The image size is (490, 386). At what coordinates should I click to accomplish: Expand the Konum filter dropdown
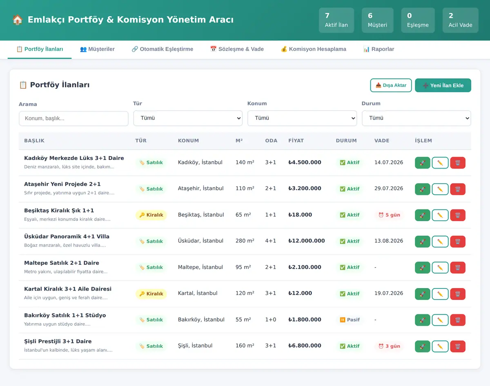(x=302, y=118)
